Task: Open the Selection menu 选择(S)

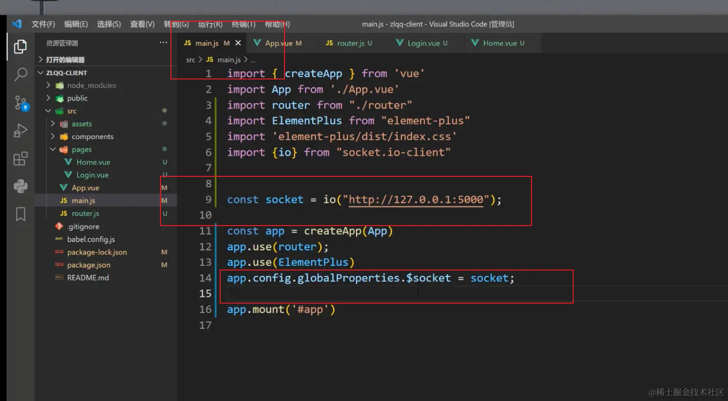Action: [x=109, y=24]
